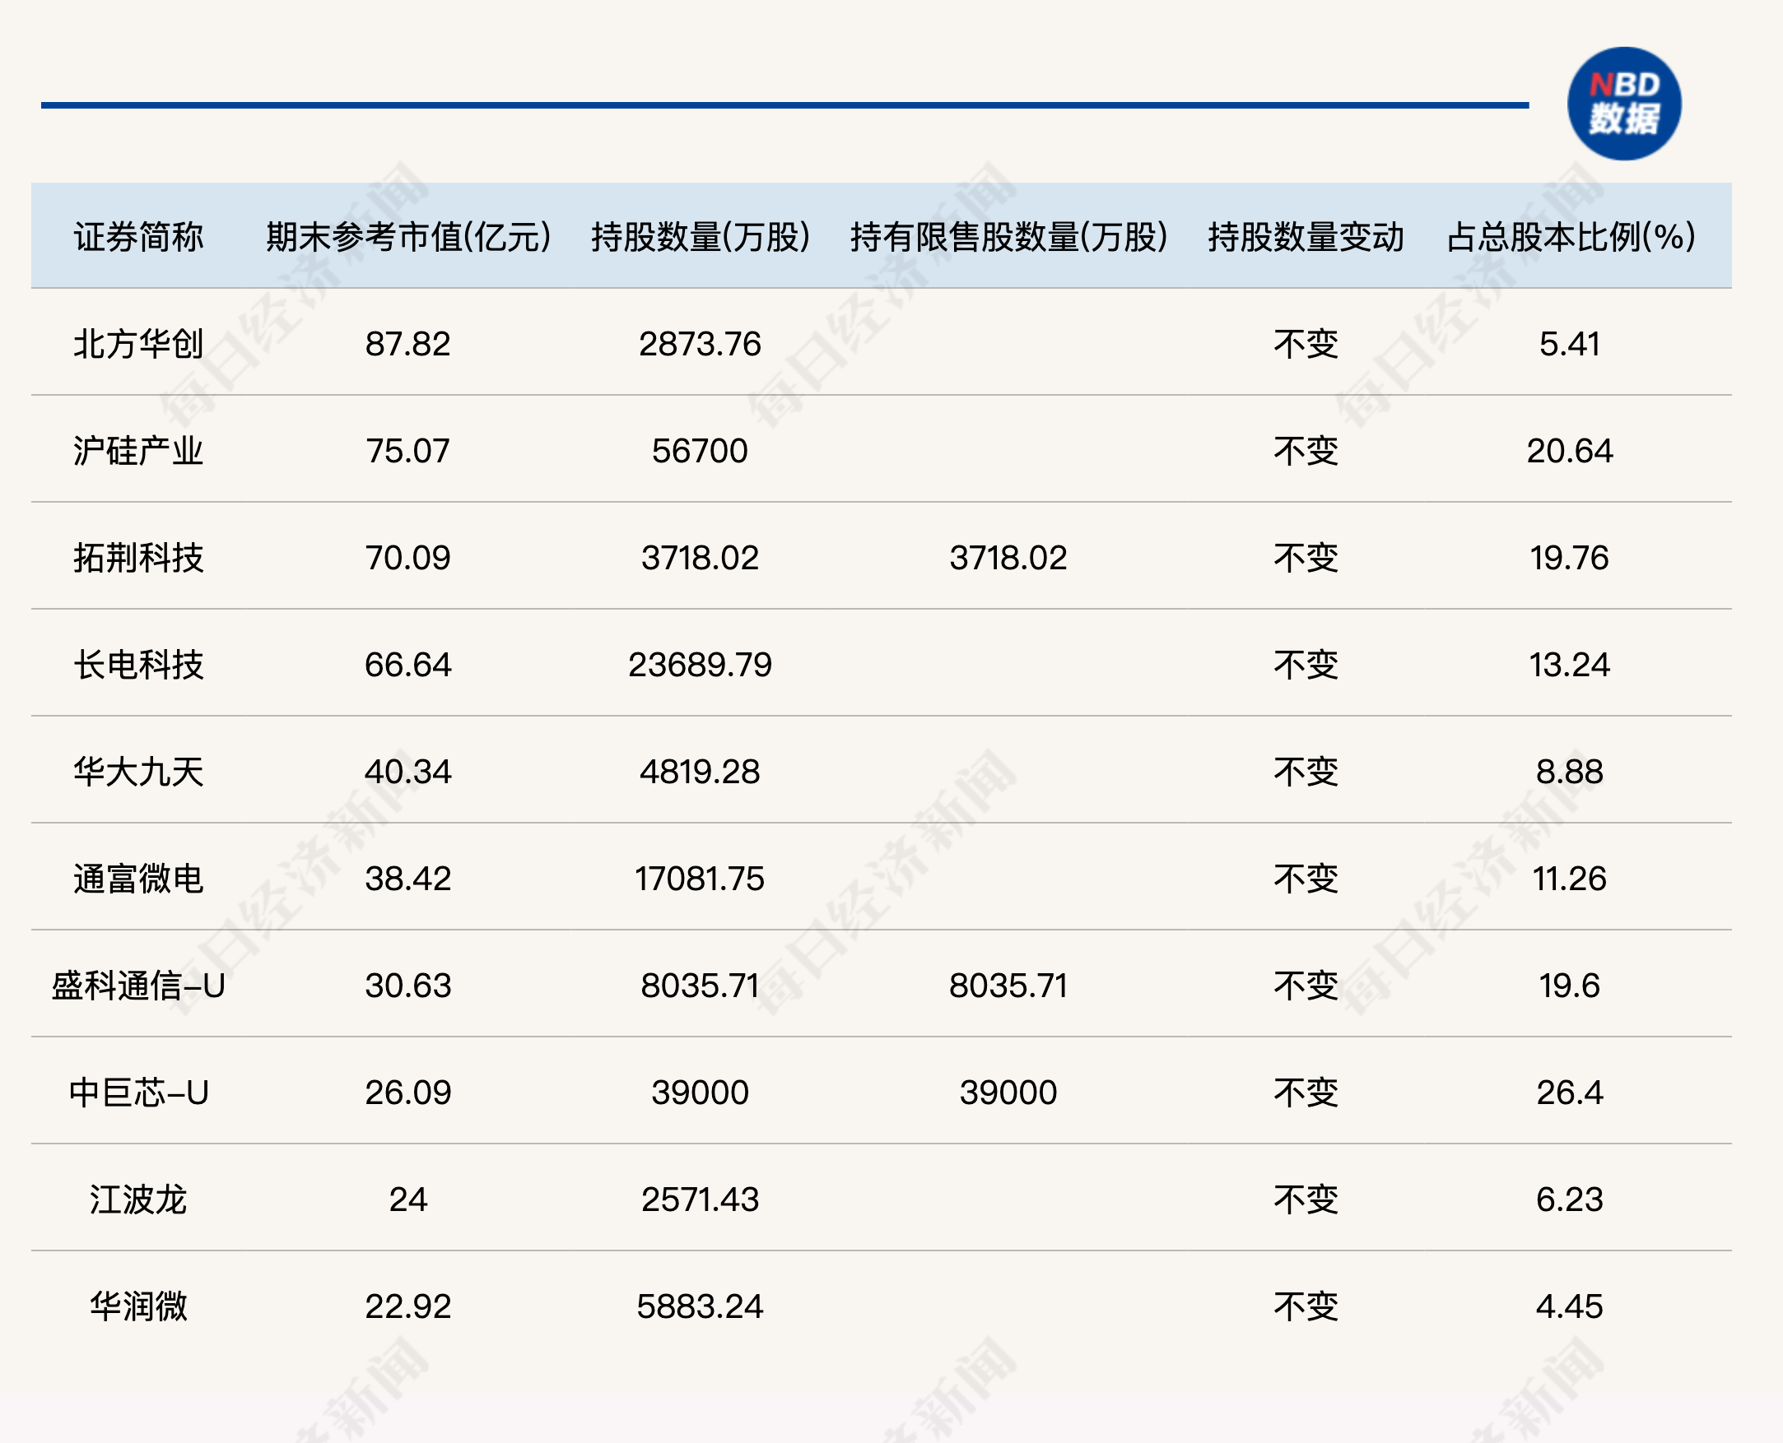Click the 证券简称 column header
The image size is (1783, 1443).
[138, 237]
